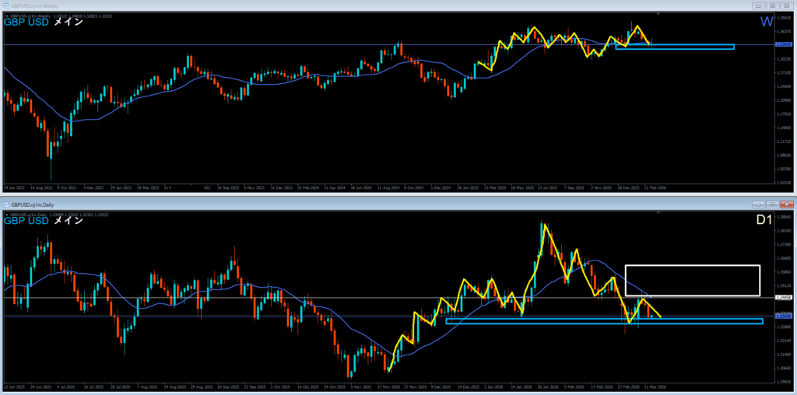Click the 1.20980 price on the Weekly scale
The width and height of the screenshot is (797, 395).
[x=783, y=100]
